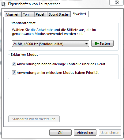Click the Testen button with green play icon

coord(102,44)
